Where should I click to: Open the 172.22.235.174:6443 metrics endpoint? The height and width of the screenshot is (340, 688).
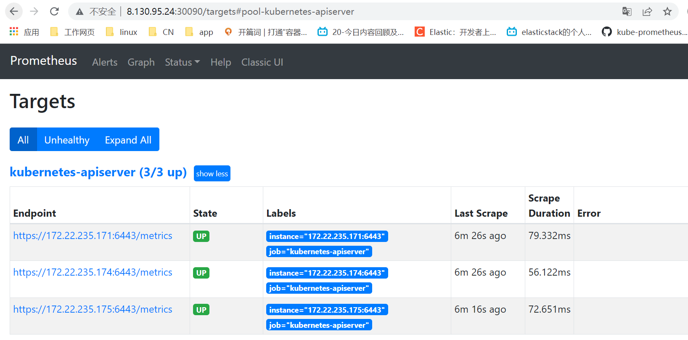pos(93,272)
